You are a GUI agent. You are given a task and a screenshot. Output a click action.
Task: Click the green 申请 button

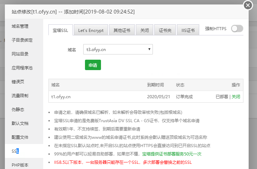[x=93, y=65]
